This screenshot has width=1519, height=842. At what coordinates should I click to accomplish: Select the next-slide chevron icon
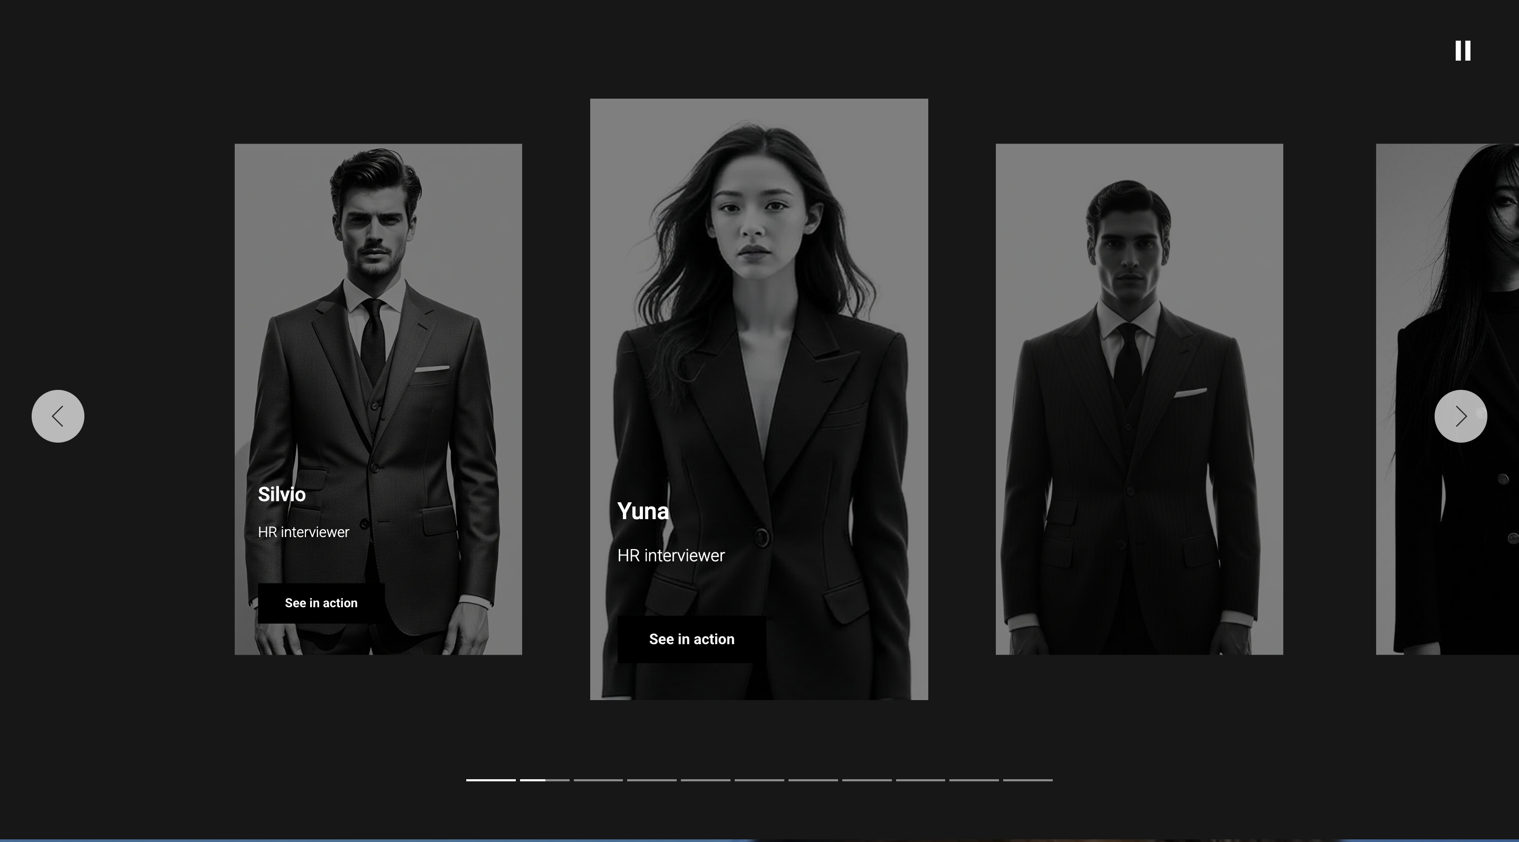[1460, 416]
